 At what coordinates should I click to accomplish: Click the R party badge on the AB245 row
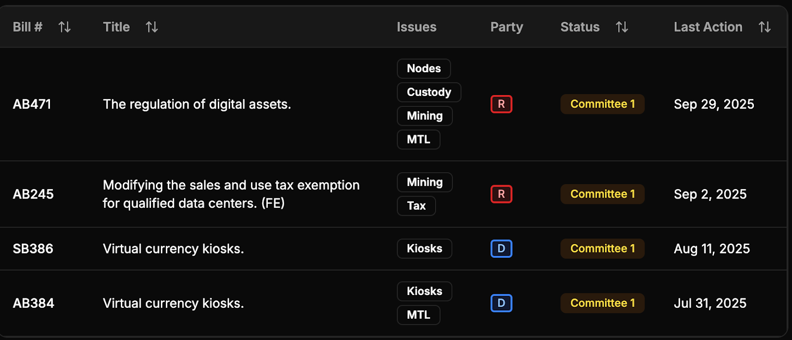pos(501,194)
